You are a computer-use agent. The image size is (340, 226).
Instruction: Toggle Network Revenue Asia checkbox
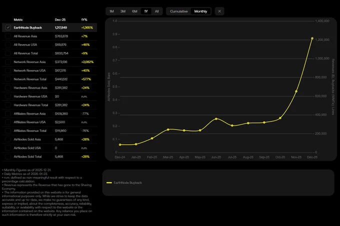pyautogui.click(x=8, y=62)
